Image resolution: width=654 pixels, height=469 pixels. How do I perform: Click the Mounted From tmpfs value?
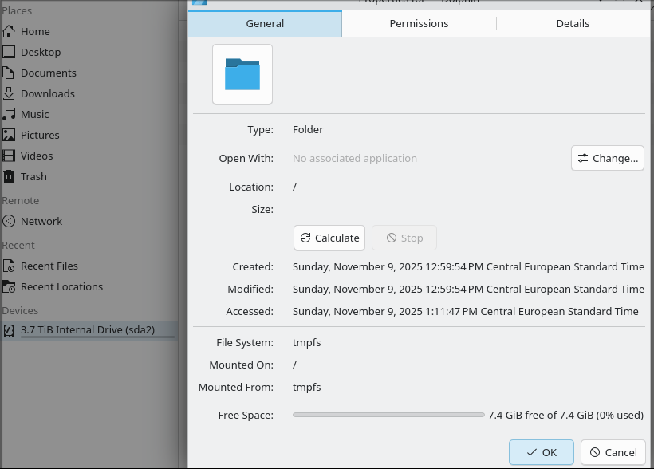tap(306, 387)
